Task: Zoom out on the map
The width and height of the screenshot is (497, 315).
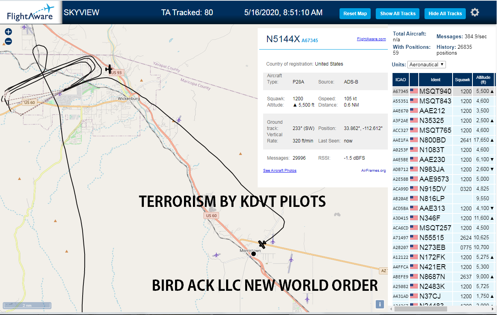Action: pos(8,41)
